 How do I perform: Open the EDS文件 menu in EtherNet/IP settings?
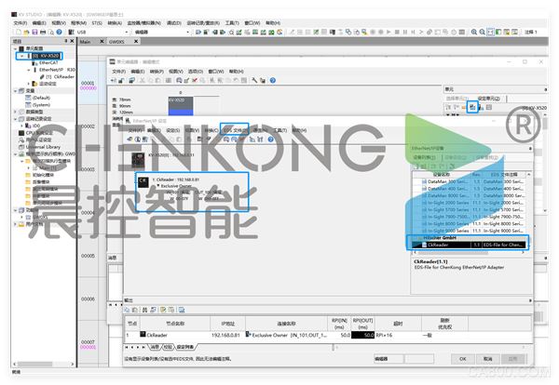point(237,130)
